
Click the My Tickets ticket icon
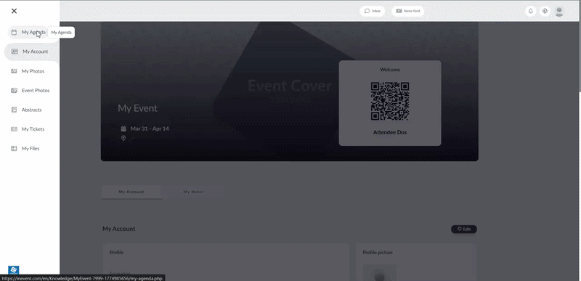tap(14, 129)
